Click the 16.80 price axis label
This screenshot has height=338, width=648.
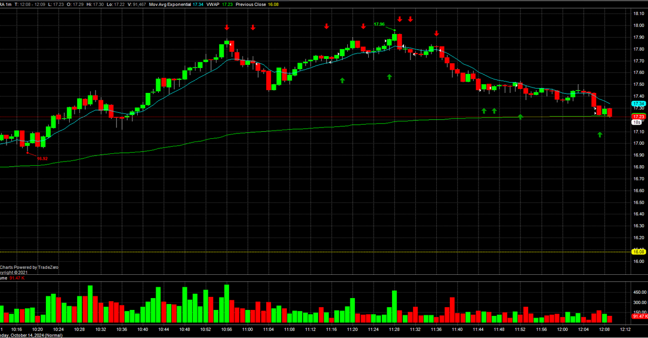click(639, 167)
